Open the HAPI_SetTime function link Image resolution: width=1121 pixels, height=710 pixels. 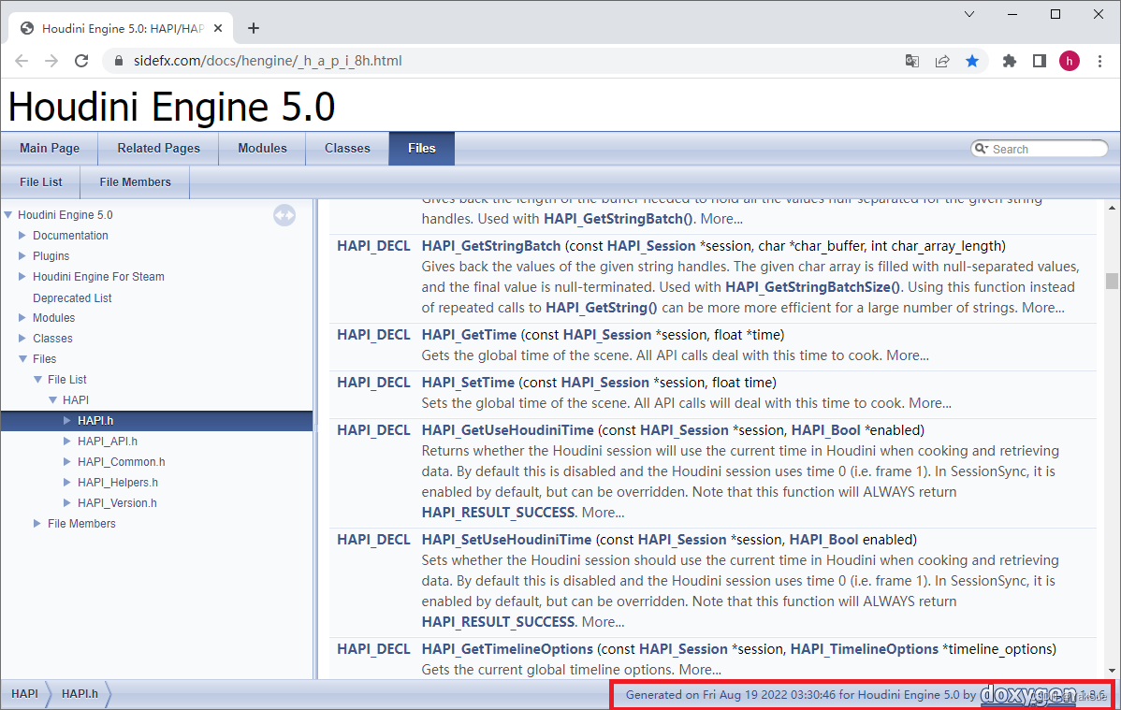468,383
